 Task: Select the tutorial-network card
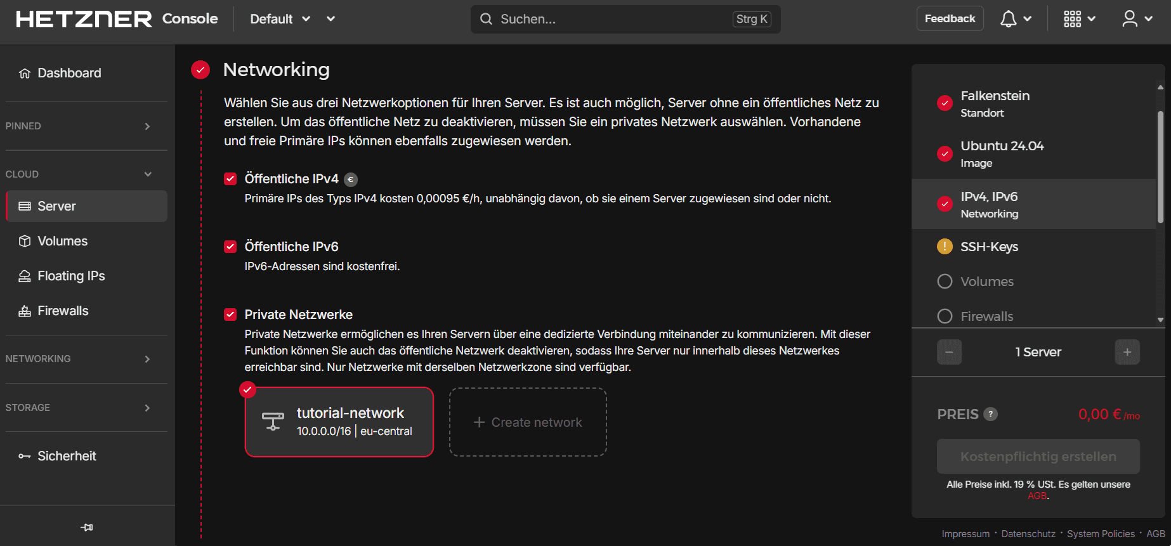339,422
